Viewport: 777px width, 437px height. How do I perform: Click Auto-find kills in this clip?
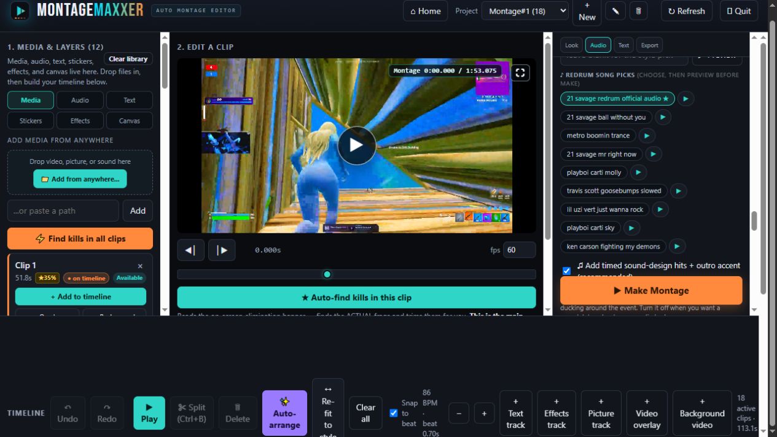[356, 298]
